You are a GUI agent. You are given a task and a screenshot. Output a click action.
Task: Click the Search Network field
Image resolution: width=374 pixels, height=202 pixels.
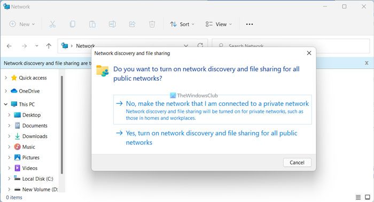pos(291,45)
